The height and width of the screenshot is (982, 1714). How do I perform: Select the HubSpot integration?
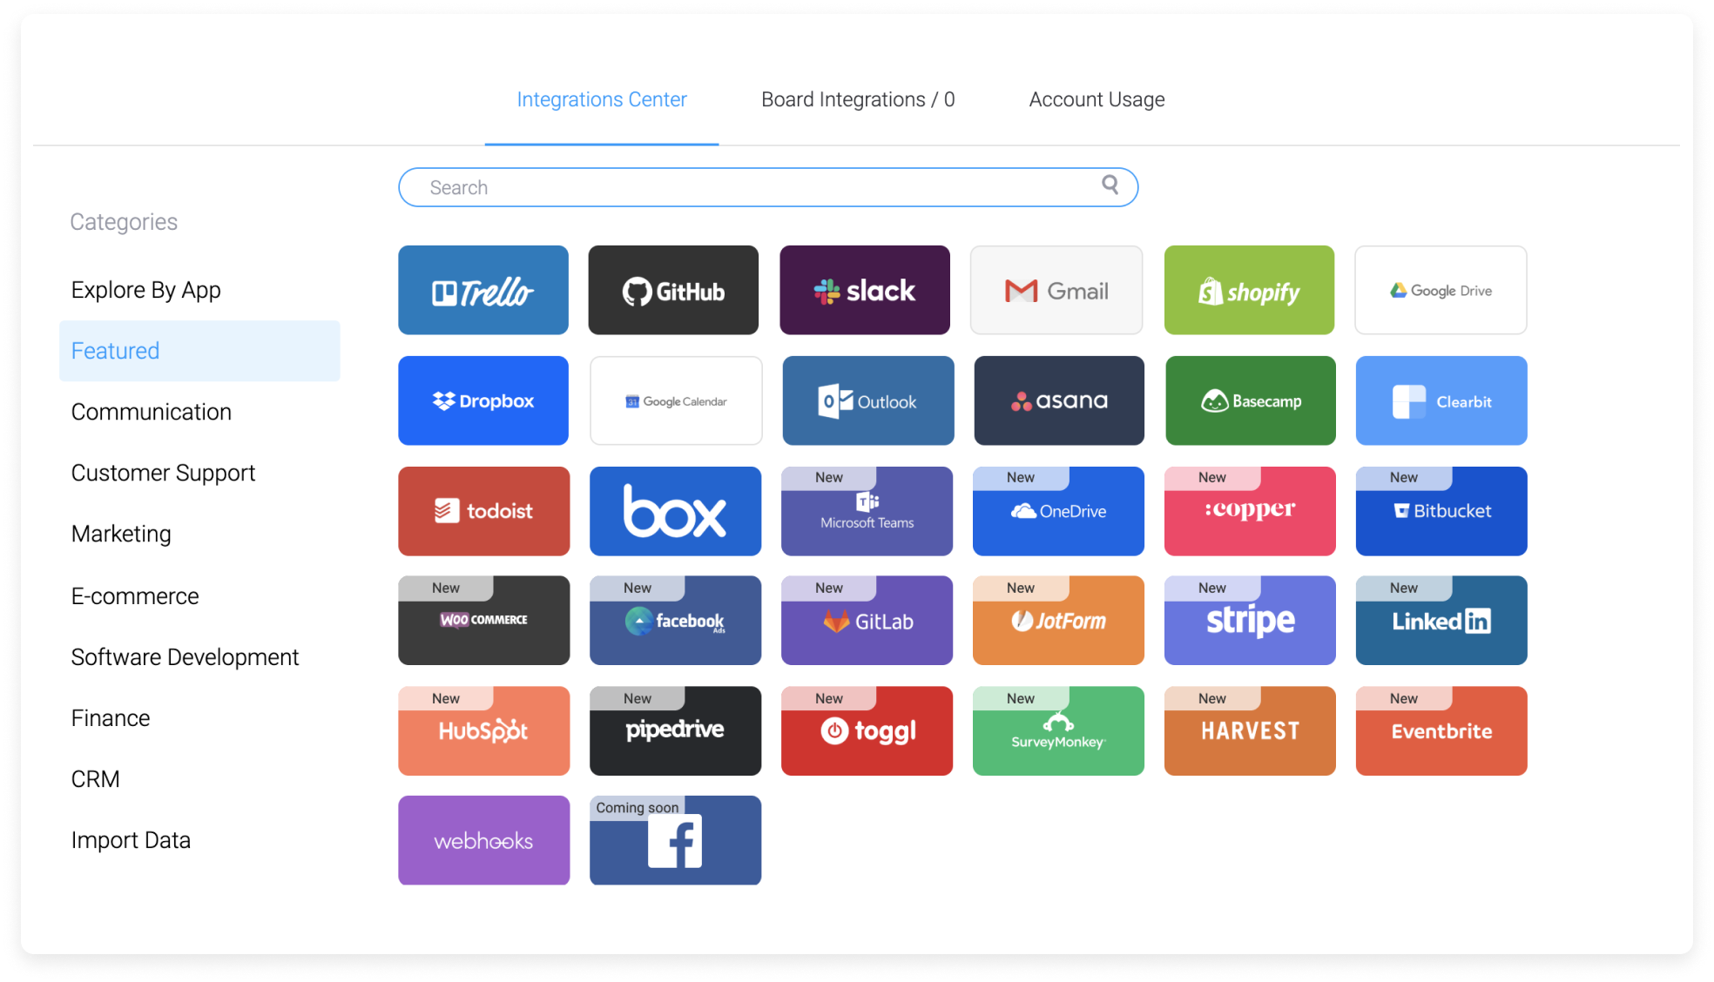(482, 730)
